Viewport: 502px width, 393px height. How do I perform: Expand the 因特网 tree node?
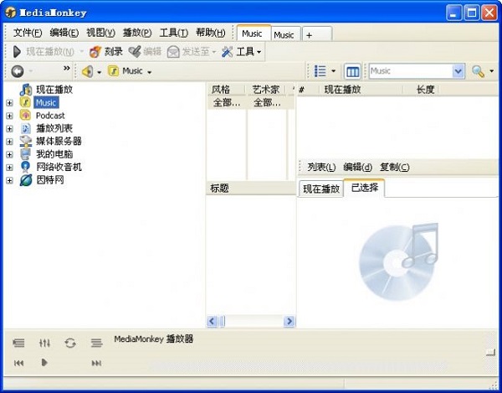tap(9, 180)
